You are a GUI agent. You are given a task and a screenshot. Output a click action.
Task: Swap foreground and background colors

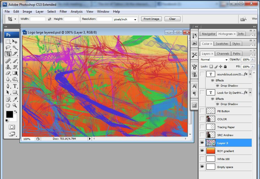tap(16, 112)
